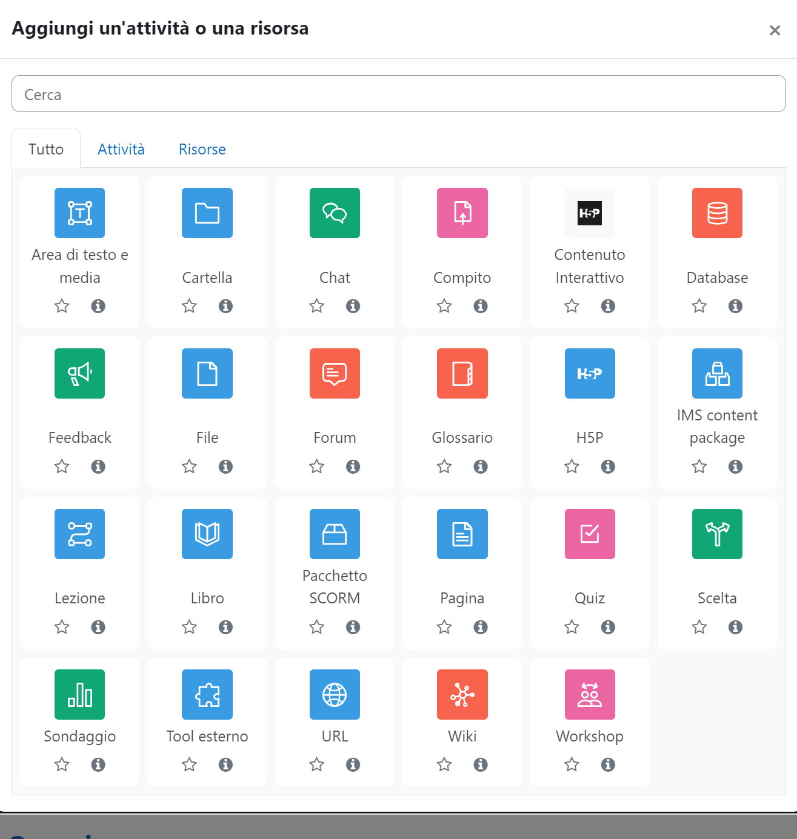Mark URL resource as favourite

pos(316,764)
